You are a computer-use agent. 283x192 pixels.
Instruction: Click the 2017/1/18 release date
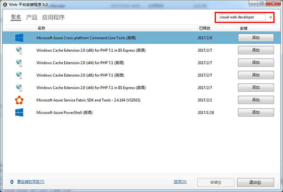[x=206, y=112]
